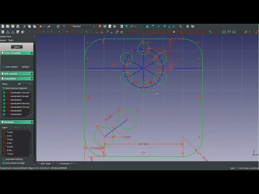Click the 40 mm dimension label
The height and width of the screenshot is (194, 259).
[x=144, y=144]
